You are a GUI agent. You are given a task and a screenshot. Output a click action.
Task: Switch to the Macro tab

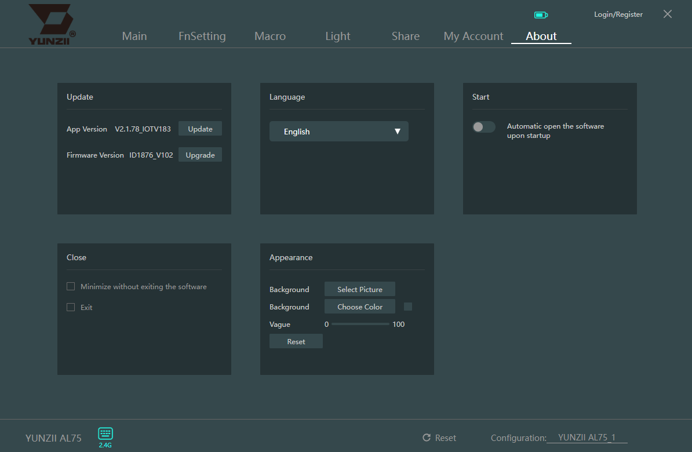[270, 36]
